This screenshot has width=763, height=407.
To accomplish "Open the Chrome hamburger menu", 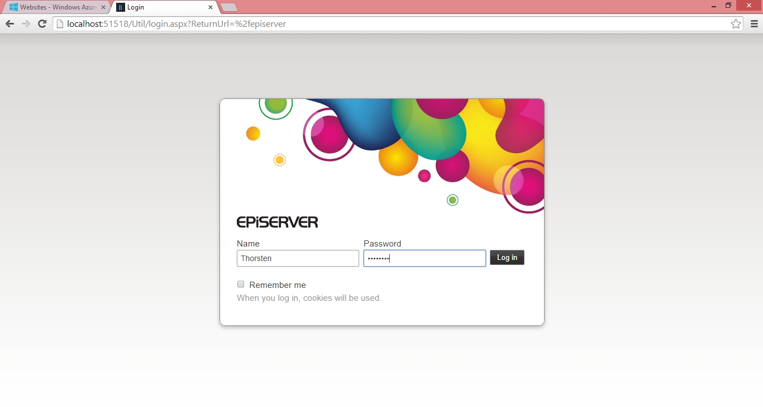I will [754, 24].
